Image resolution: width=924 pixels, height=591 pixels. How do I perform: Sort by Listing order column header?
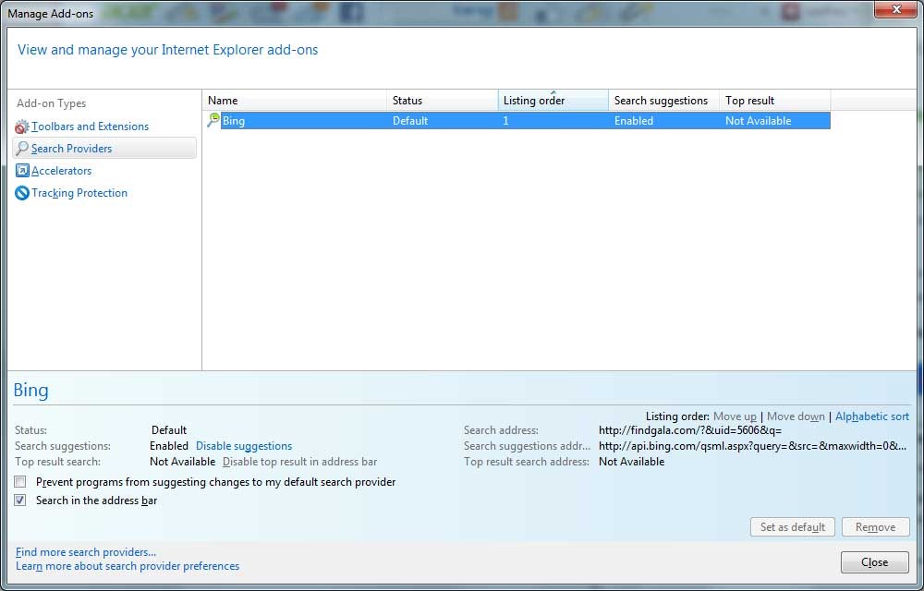[553, 101]
